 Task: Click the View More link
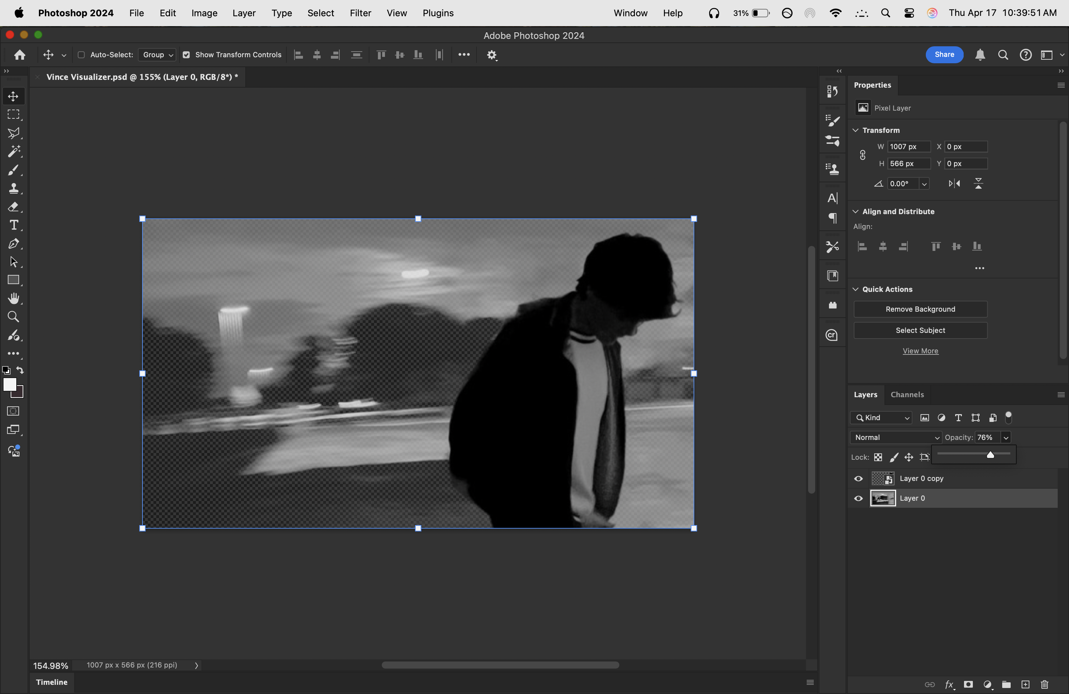(920, 351)
